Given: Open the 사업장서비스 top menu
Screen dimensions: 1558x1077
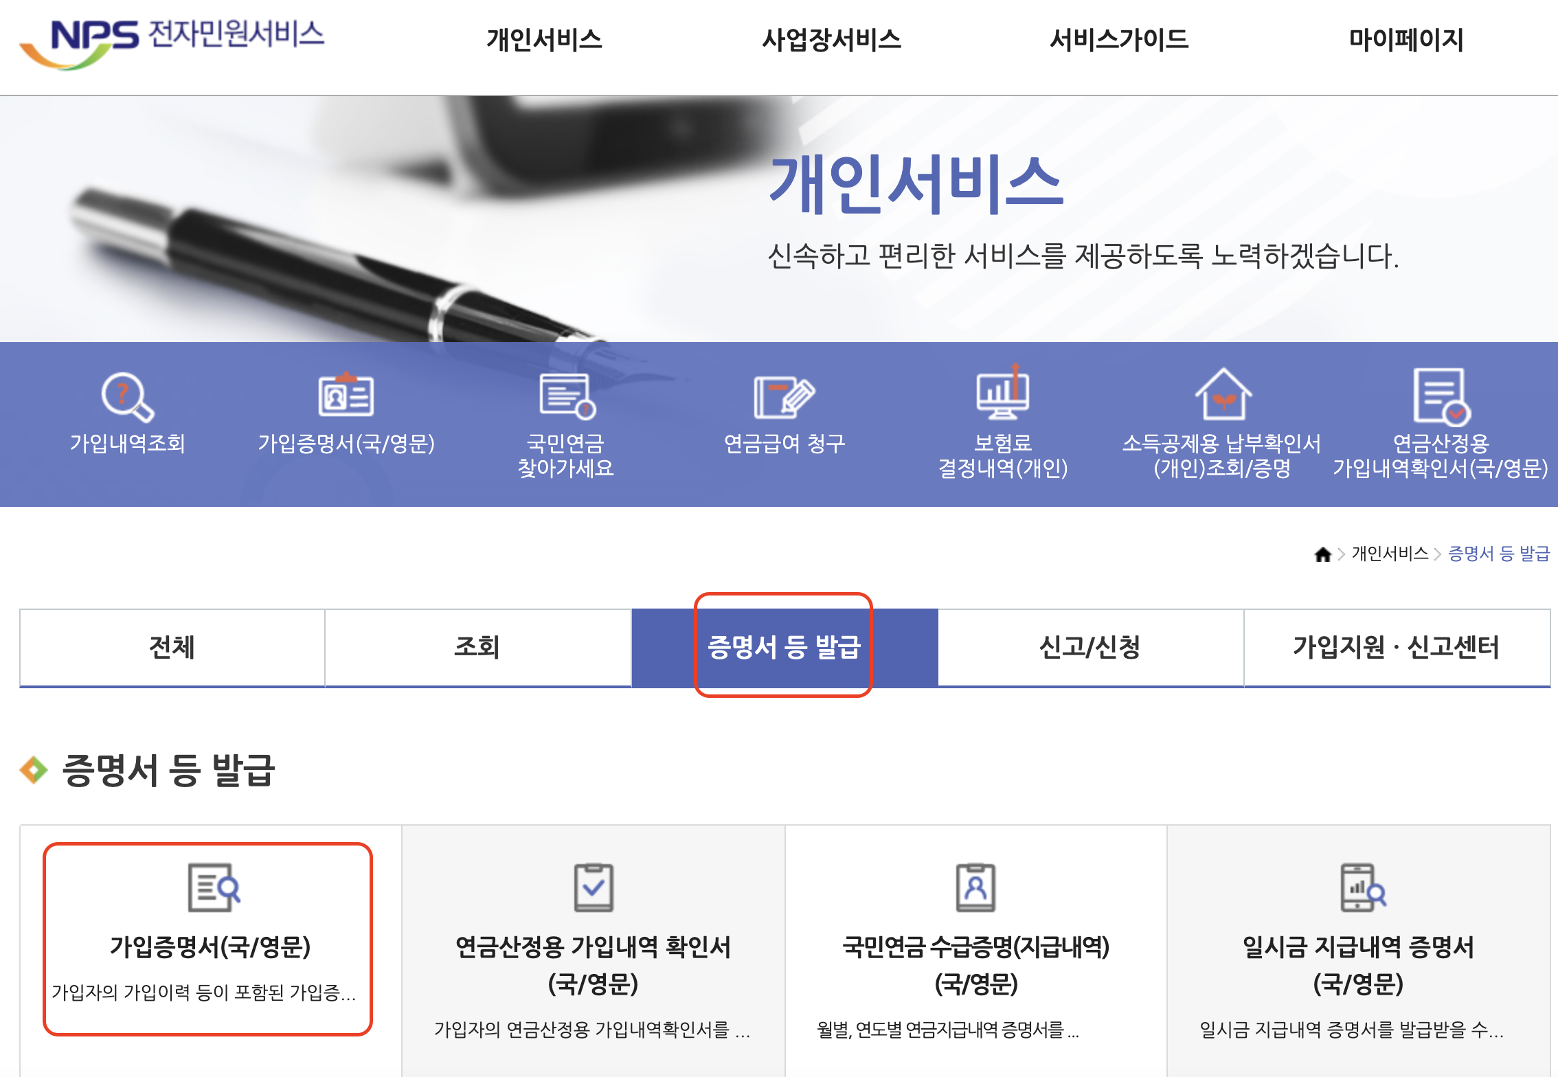Looking at the screenshot, I should [831, 40].
